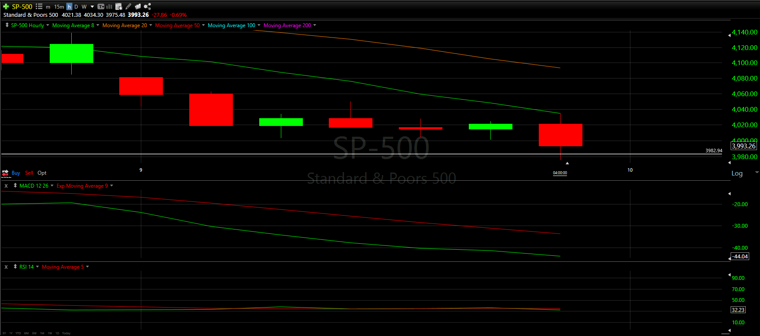Switch to the daily (D) timeframe
The image size is (760, 336).
(x=76, y=6)
